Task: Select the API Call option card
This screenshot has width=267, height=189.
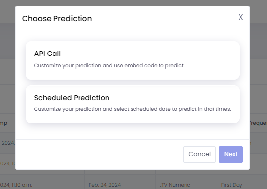Action: click(133, 60)
